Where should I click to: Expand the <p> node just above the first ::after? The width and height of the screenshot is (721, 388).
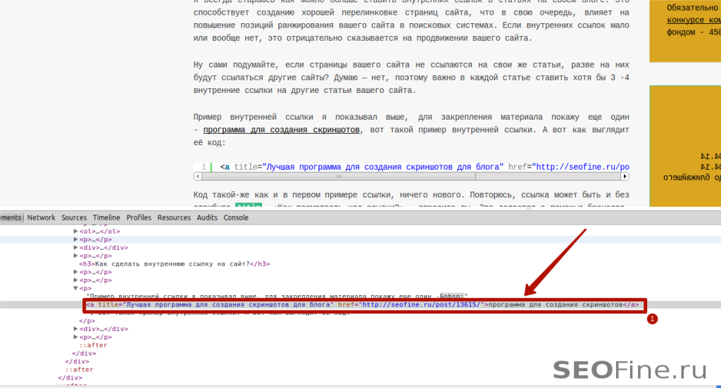coord(76,337)
